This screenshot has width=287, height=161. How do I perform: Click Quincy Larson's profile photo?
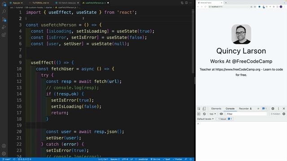241,34
